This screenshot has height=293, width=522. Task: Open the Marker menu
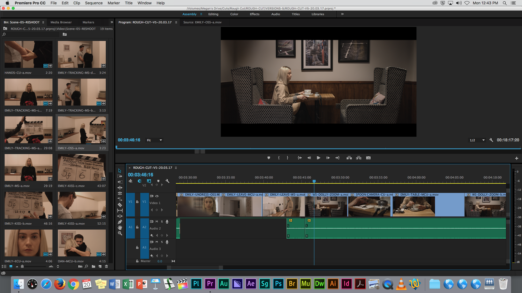114,3
